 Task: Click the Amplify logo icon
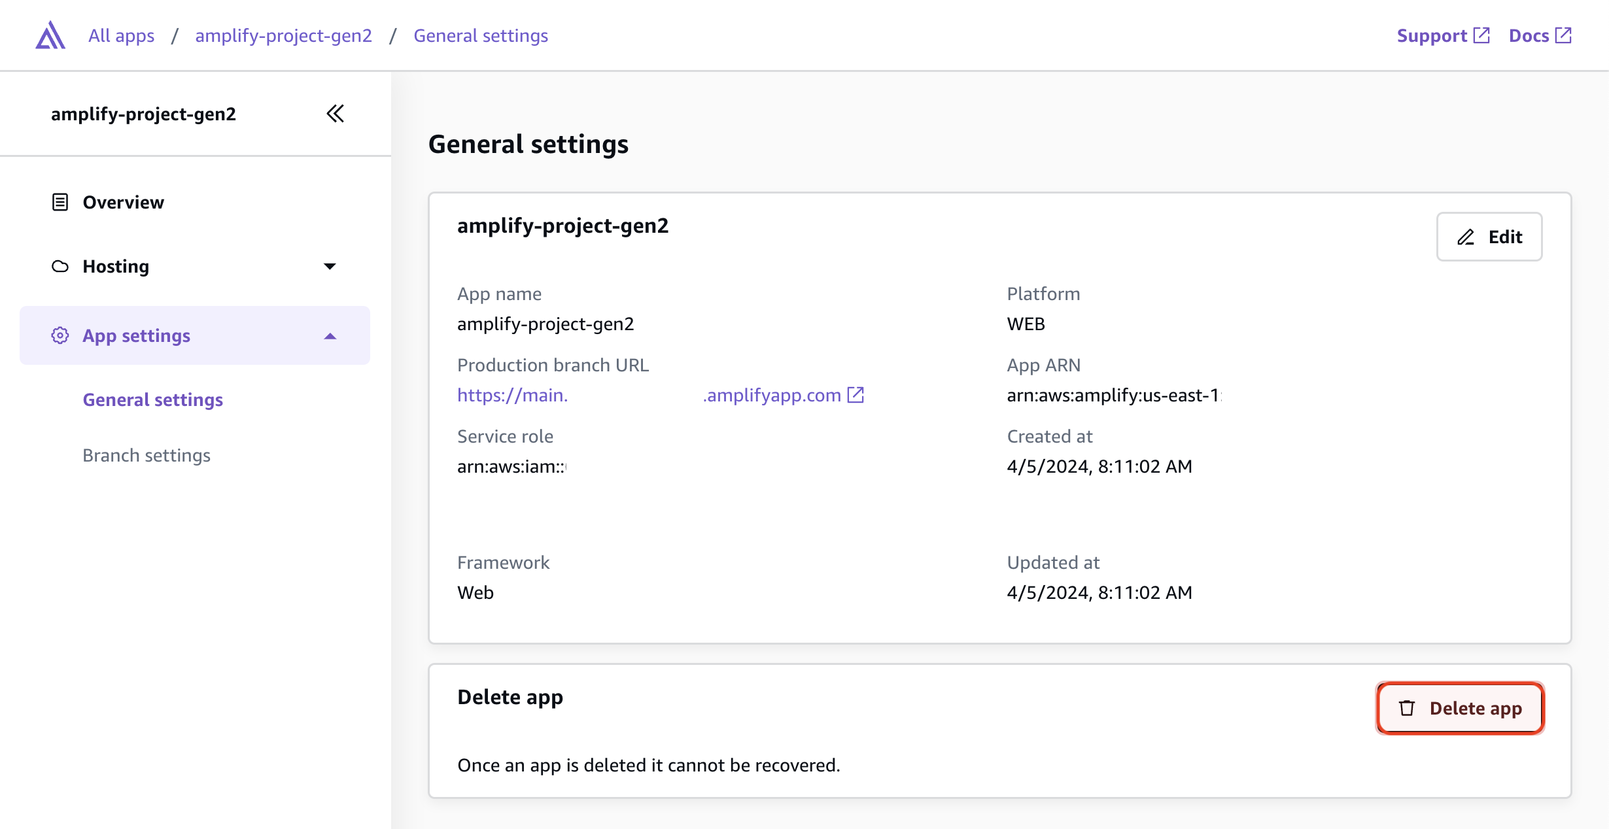click(x=50, y=35)
